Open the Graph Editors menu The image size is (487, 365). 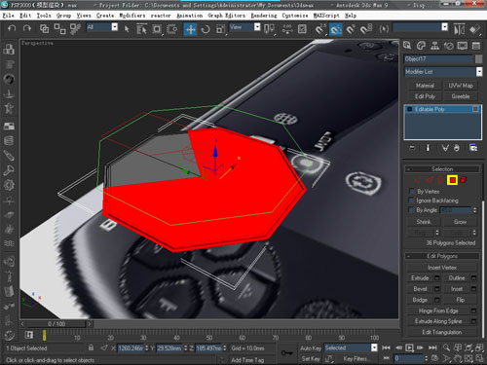[x=227, y=16]
